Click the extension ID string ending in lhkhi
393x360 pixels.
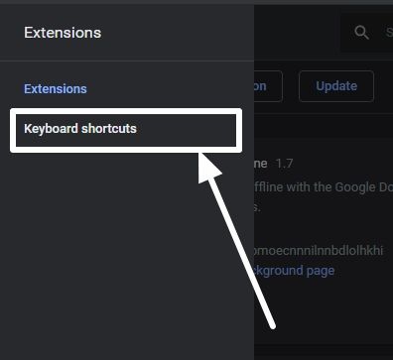pyautogui.click(x=319, y=250)
